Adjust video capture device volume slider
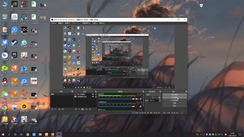 (116, 106)
